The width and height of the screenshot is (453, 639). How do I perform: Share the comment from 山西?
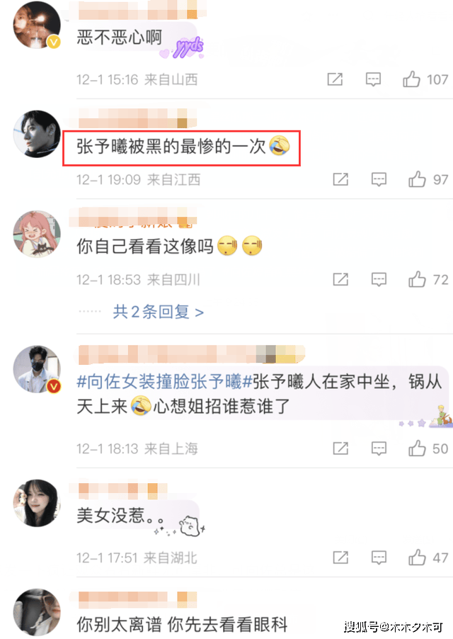335,79
